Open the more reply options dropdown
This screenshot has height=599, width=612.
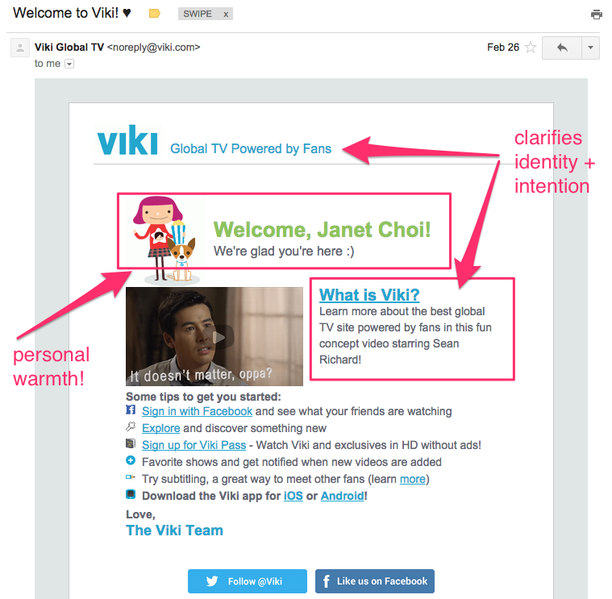[590, 48]
